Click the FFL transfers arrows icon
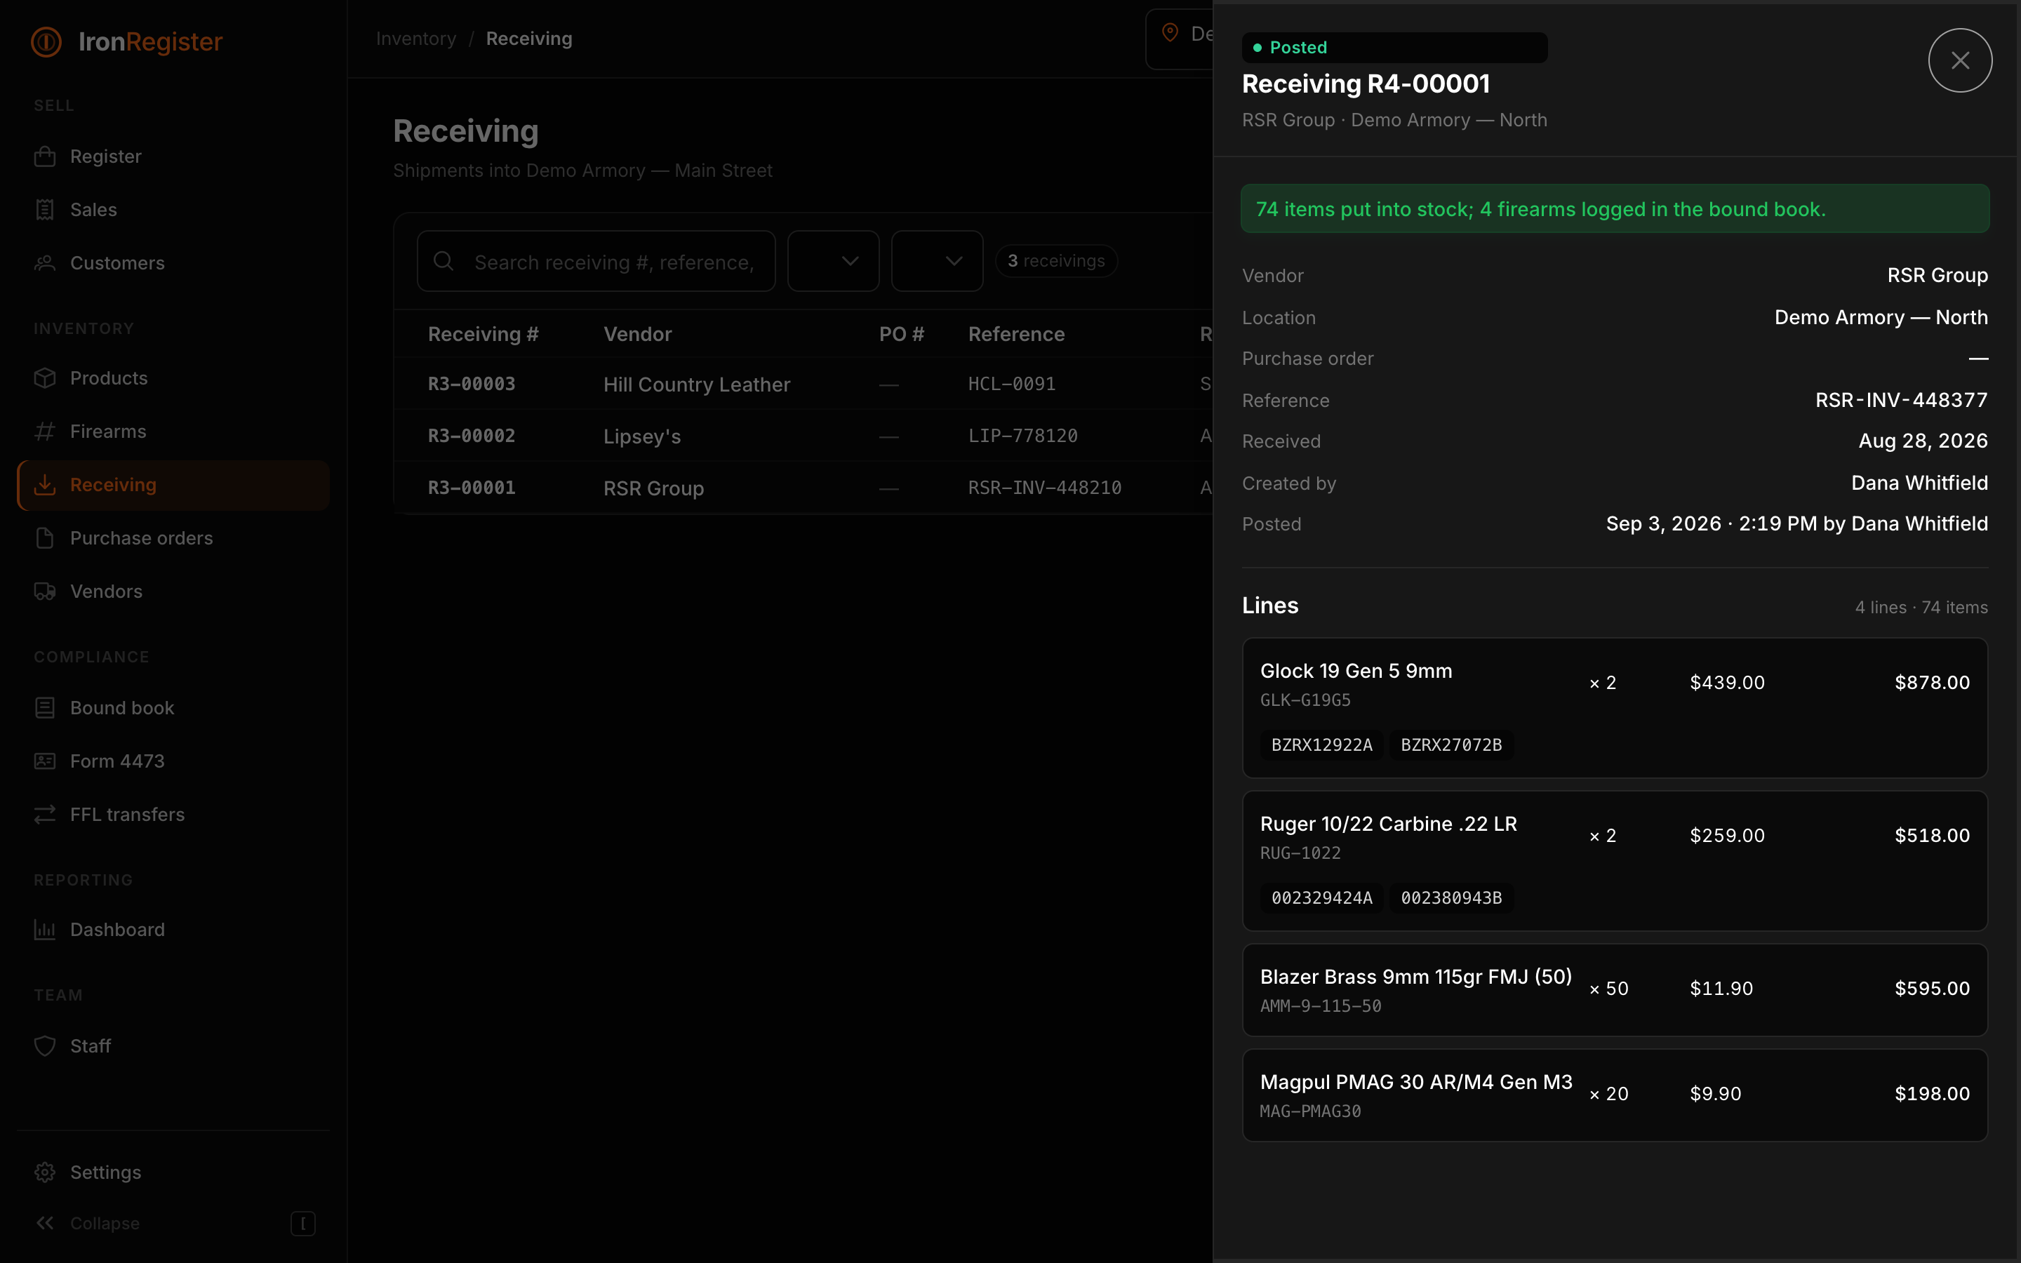Screen dimensions: 2021x1263 click(45, 815)
